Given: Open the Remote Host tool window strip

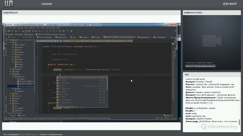Looking at the screenshot, I should point(175,53).
